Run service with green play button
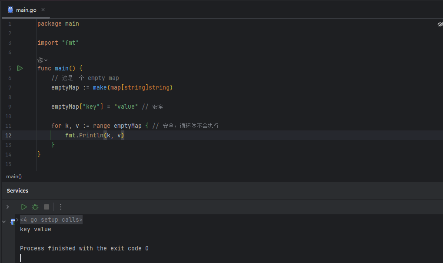The height and width of the screenshot is (263, 443). click(24, 207)
